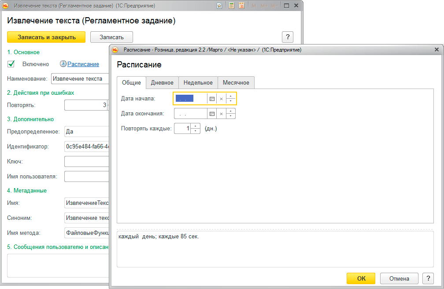Click the Отмена button

coord(398,278)
